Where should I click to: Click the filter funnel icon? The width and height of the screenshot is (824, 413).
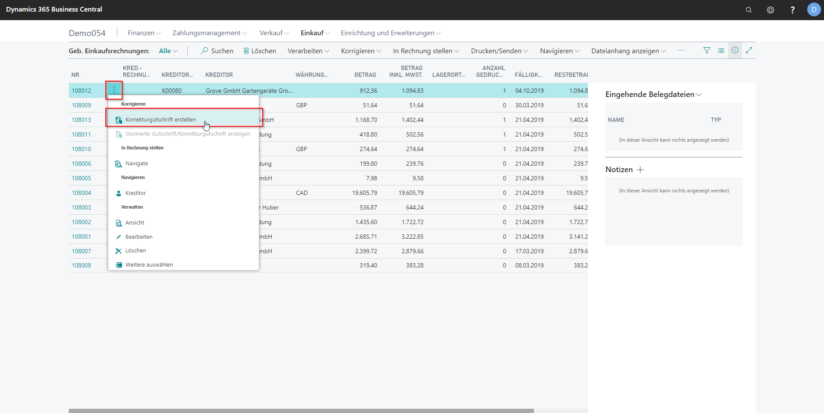click(707, 50)
